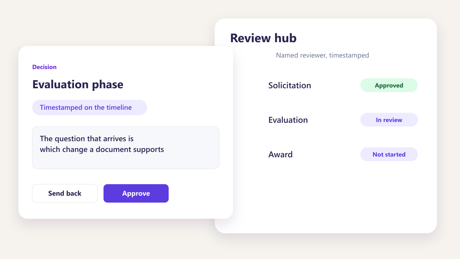
Task: Choose the Evaluation row in Review hub
Action: (x=343, y=120)
